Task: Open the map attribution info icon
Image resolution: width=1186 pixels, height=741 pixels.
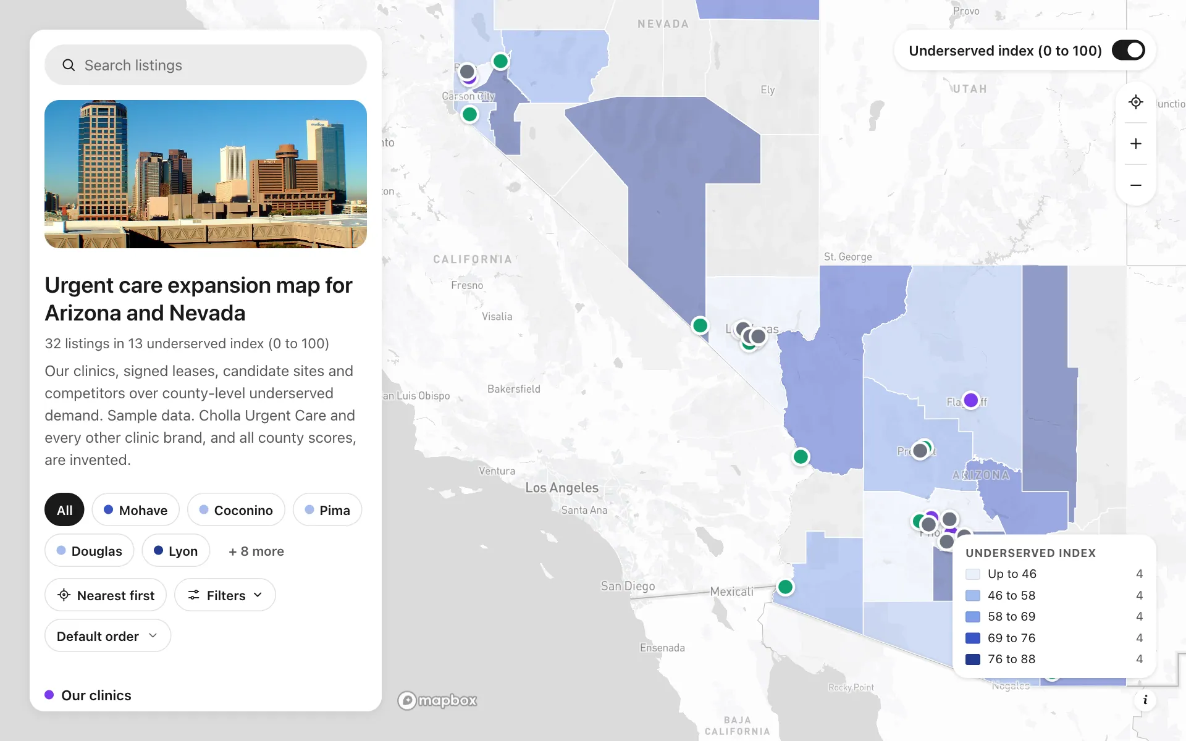Action: coord(1145,700)
